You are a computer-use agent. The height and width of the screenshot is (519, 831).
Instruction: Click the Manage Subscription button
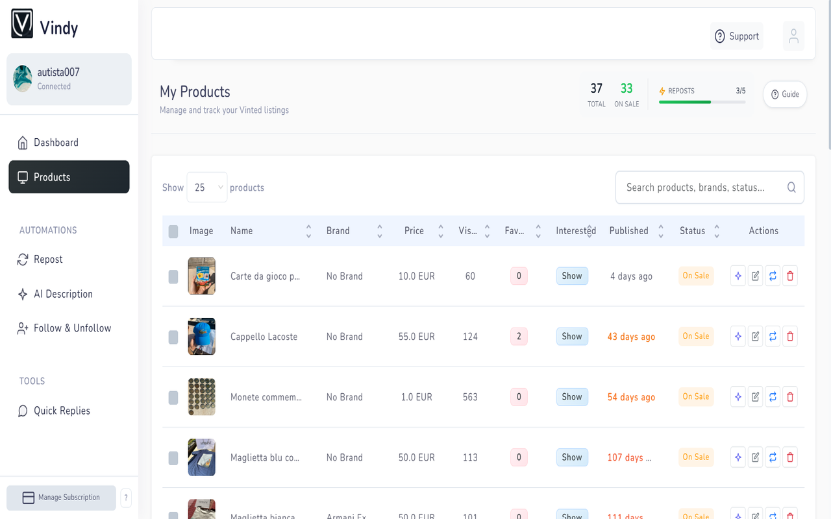click(61, 498)
